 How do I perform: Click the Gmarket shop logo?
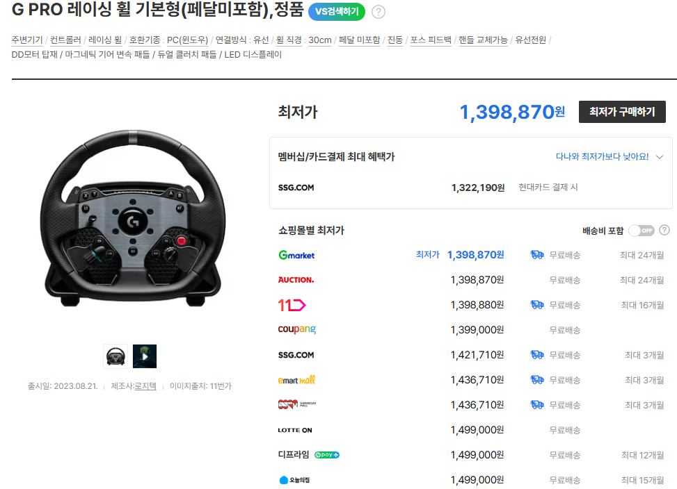pos(296,255)
